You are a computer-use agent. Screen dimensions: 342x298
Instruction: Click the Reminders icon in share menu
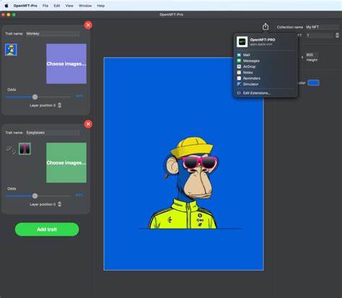pos(239,78)
